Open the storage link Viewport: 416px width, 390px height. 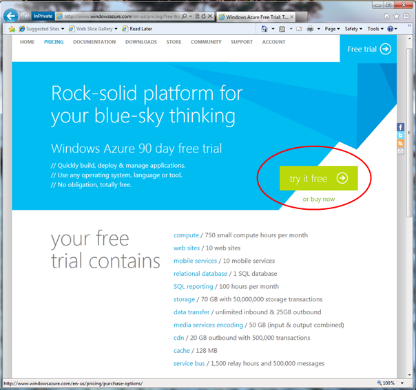point(184,299)
